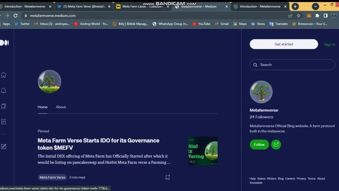Open the Writers footer link

point(272,179)
